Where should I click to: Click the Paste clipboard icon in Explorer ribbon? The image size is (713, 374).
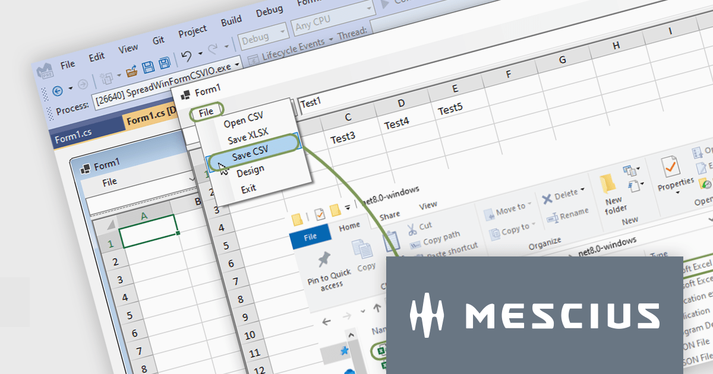click(390, 242)
